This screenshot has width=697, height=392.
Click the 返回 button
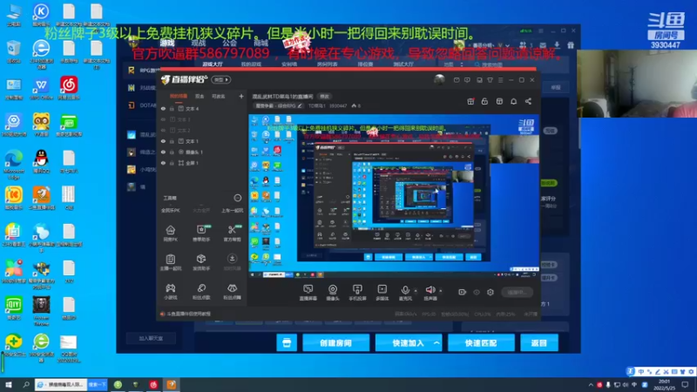pyautogui.click(x=538, y=343)
